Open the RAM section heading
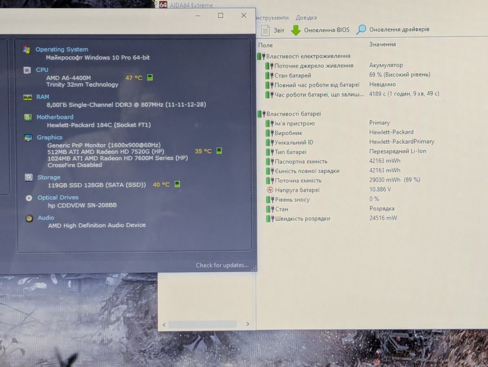488x367 pixels. (43, 97)
